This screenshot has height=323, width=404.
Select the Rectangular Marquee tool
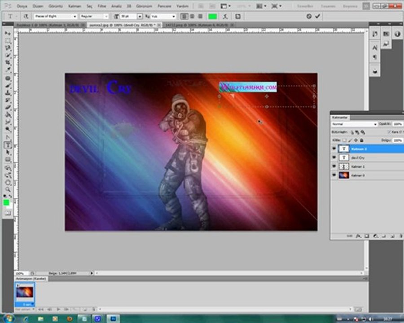pos(8,41)
